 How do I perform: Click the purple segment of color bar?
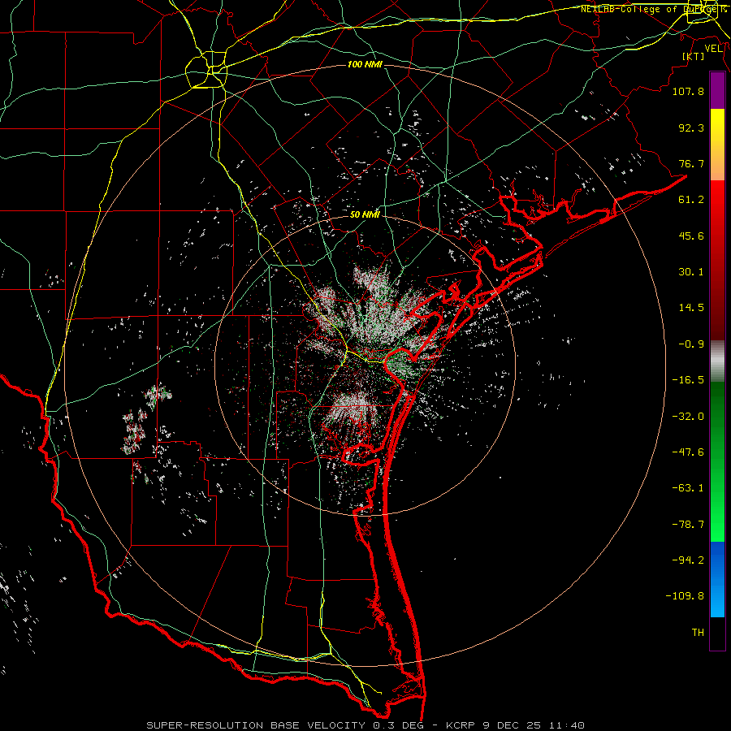(717, 90)
